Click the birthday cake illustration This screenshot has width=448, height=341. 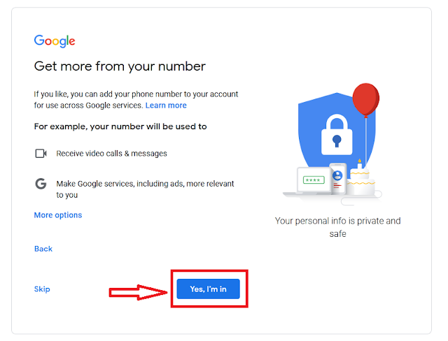click(x=360, y=180)
